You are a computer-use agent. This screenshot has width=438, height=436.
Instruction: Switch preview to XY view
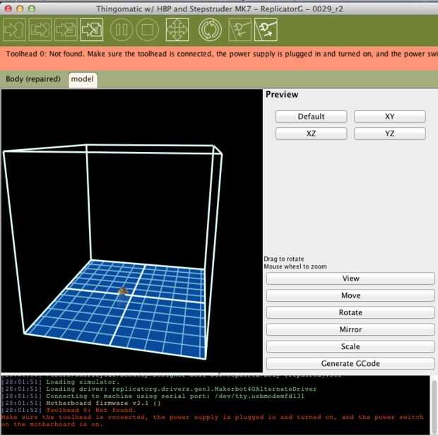[390, 117]
